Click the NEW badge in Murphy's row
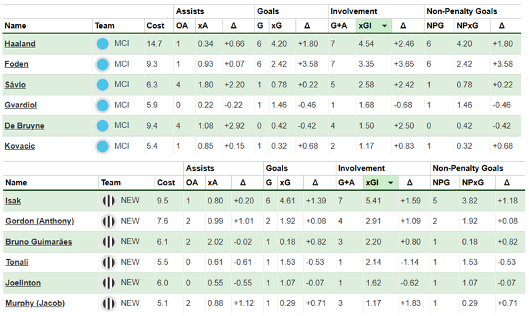Image resolution: width=529 pixels, height=316 pixels. point(109,303)
